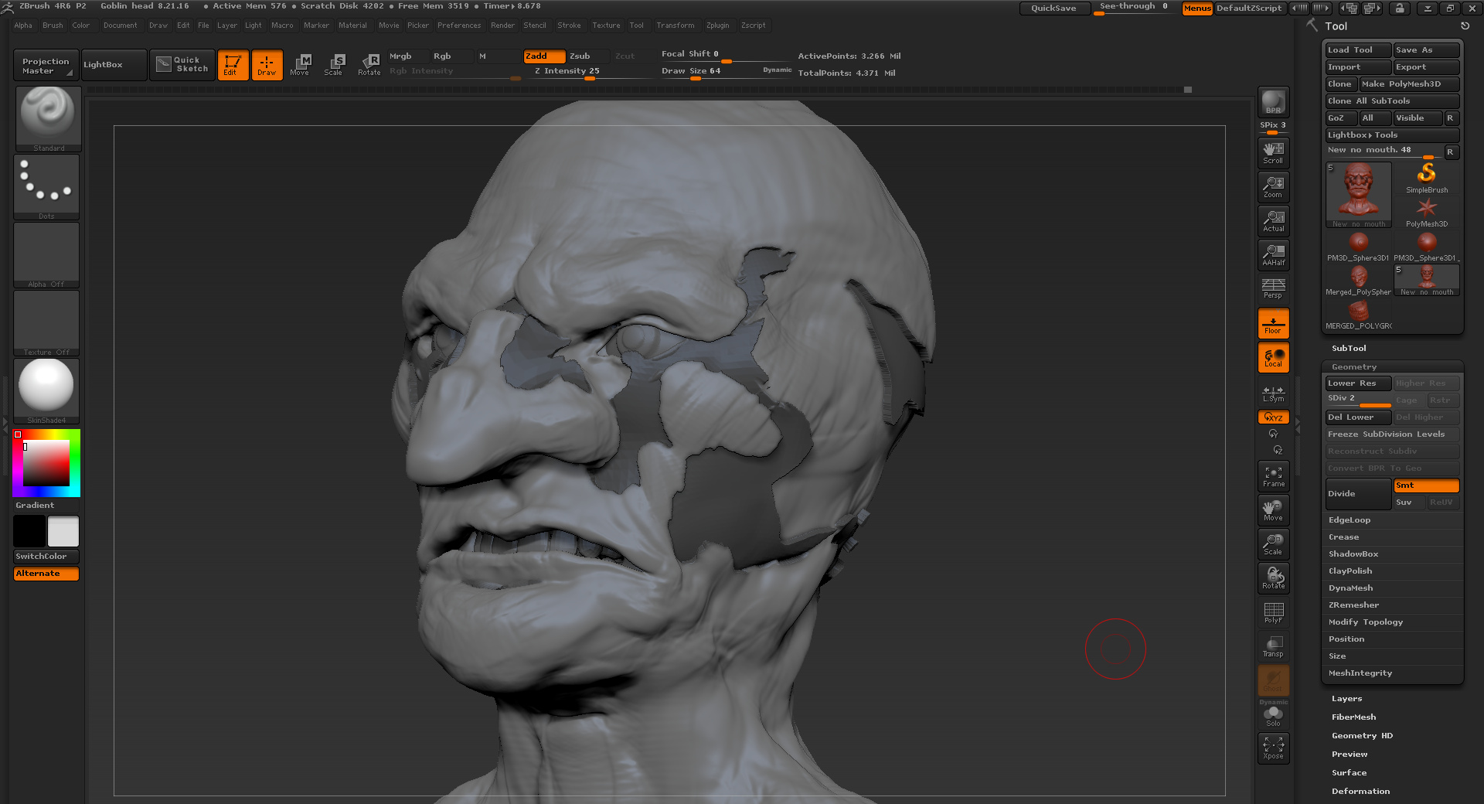1484x804 pixels.
Task: Click the Divide button
Action: pos(1358,494)
